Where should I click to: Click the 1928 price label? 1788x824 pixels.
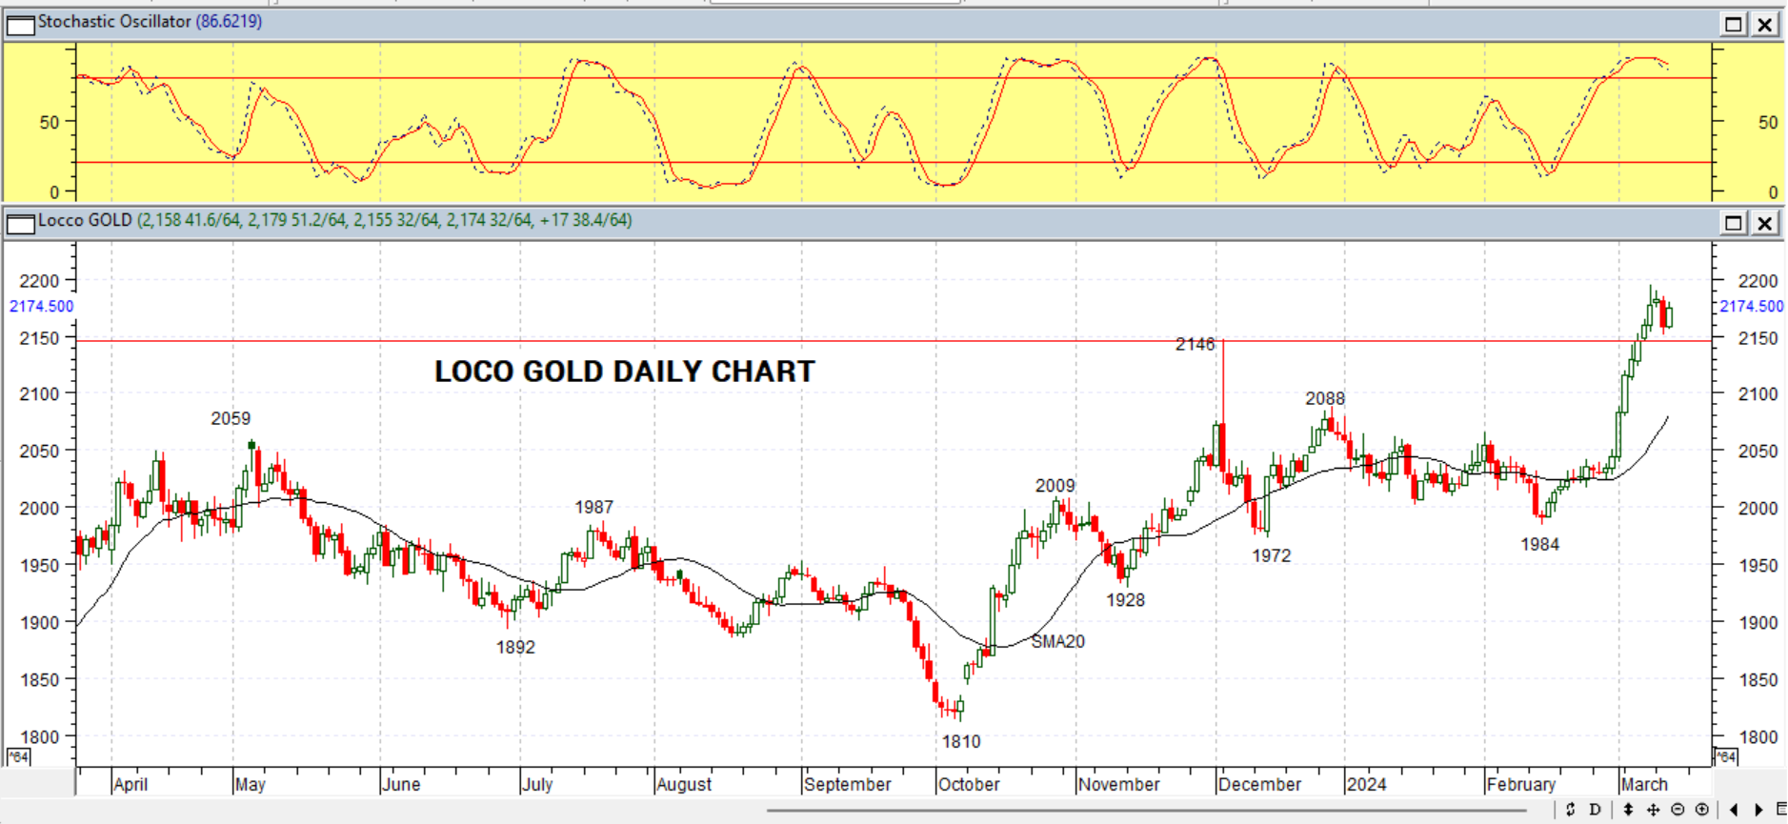(1125, 600)
